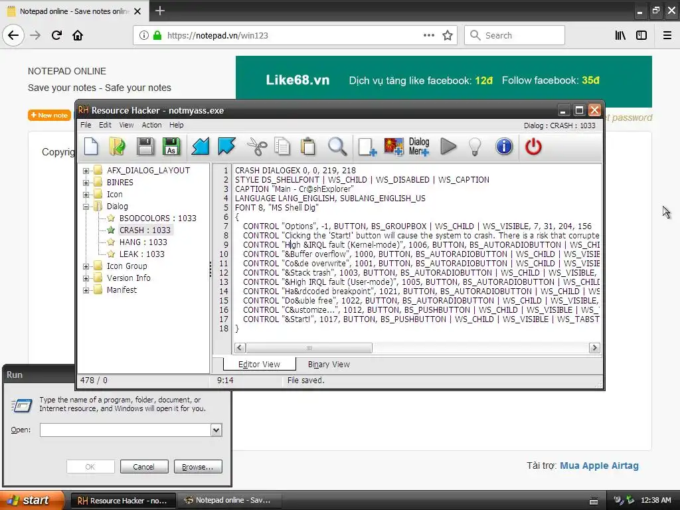Open the Mua Apple Airtag link
Viewport: 680px width, 510px height.
coord(599,466)
